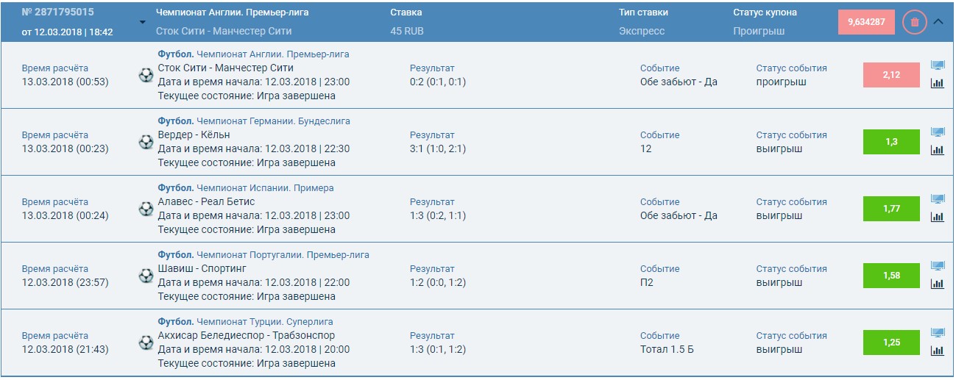Open the broadcast monitor icon for Вердер - Кёльн

click(938, 132)
